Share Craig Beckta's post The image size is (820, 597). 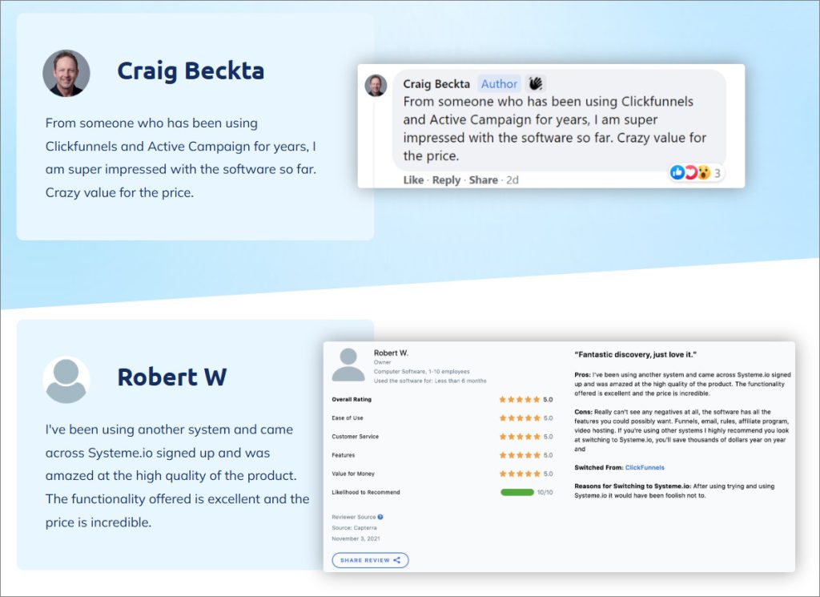click(482, 180)
